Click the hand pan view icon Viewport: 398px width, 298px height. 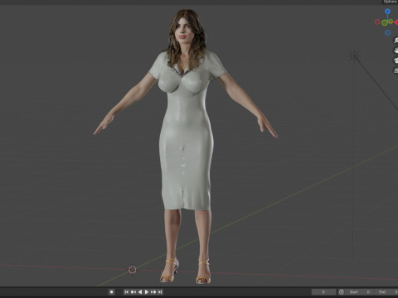pos(396,50)
